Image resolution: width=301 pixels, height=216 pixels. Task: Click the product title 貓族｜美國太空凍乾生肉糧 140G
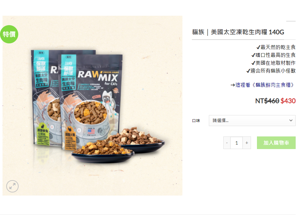tap(238, 32)
